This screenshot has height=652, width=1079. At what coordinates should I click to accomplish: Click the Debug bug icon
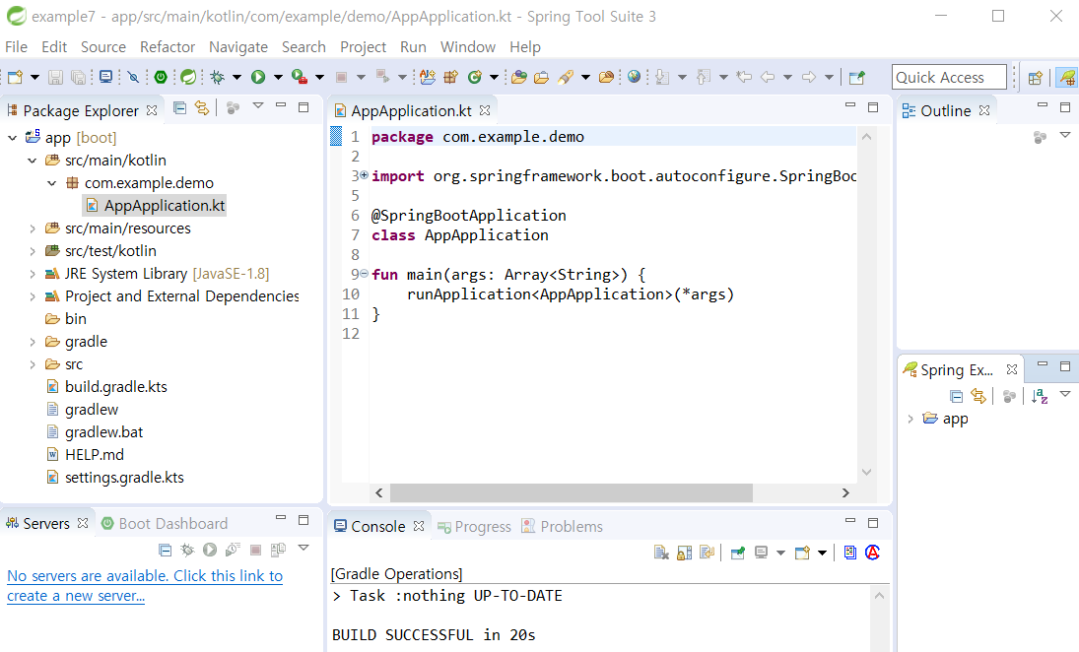pos(218,77)
